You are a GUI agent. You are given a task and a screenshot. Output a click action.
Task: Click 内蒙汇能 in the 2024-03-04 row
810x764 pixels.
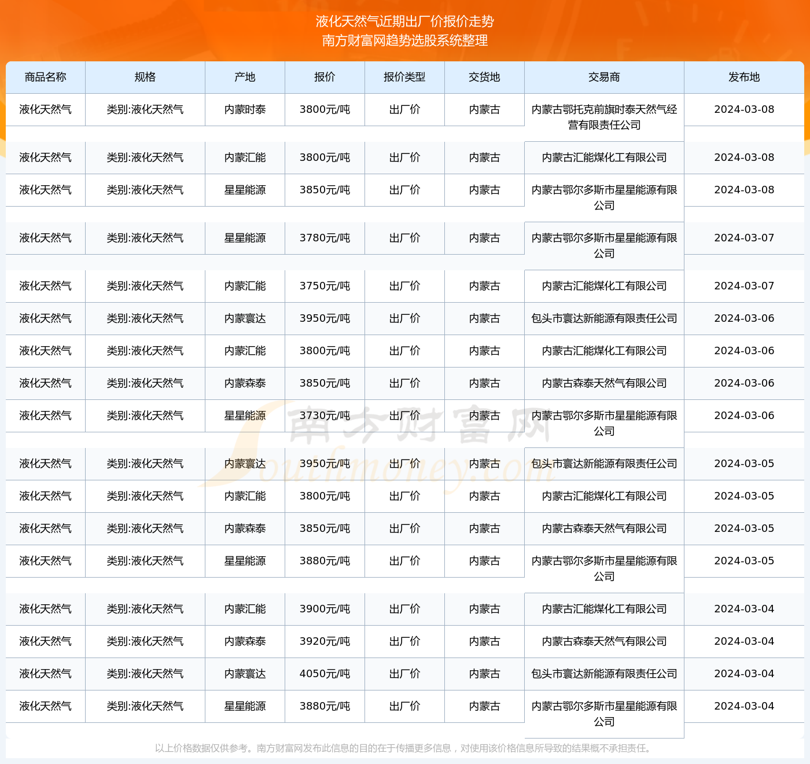tap(245, 609)
